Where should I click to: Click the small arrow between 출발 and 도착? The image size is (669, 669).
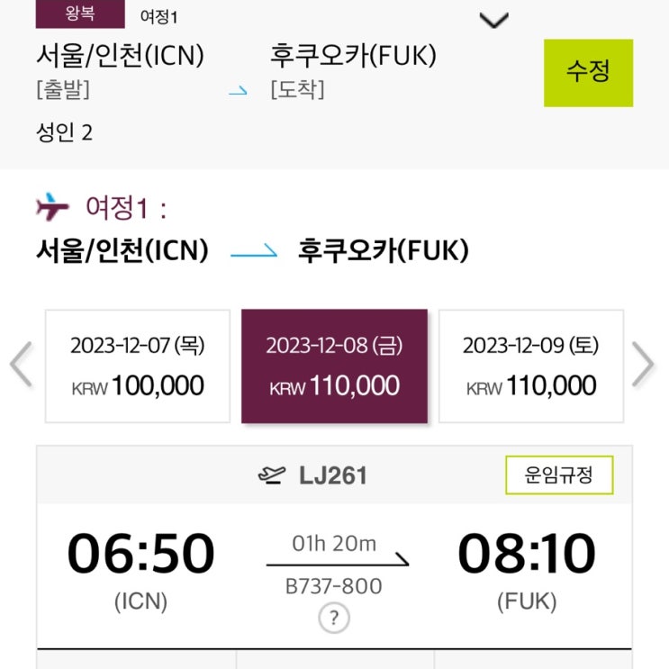click(x=238, y=92)
